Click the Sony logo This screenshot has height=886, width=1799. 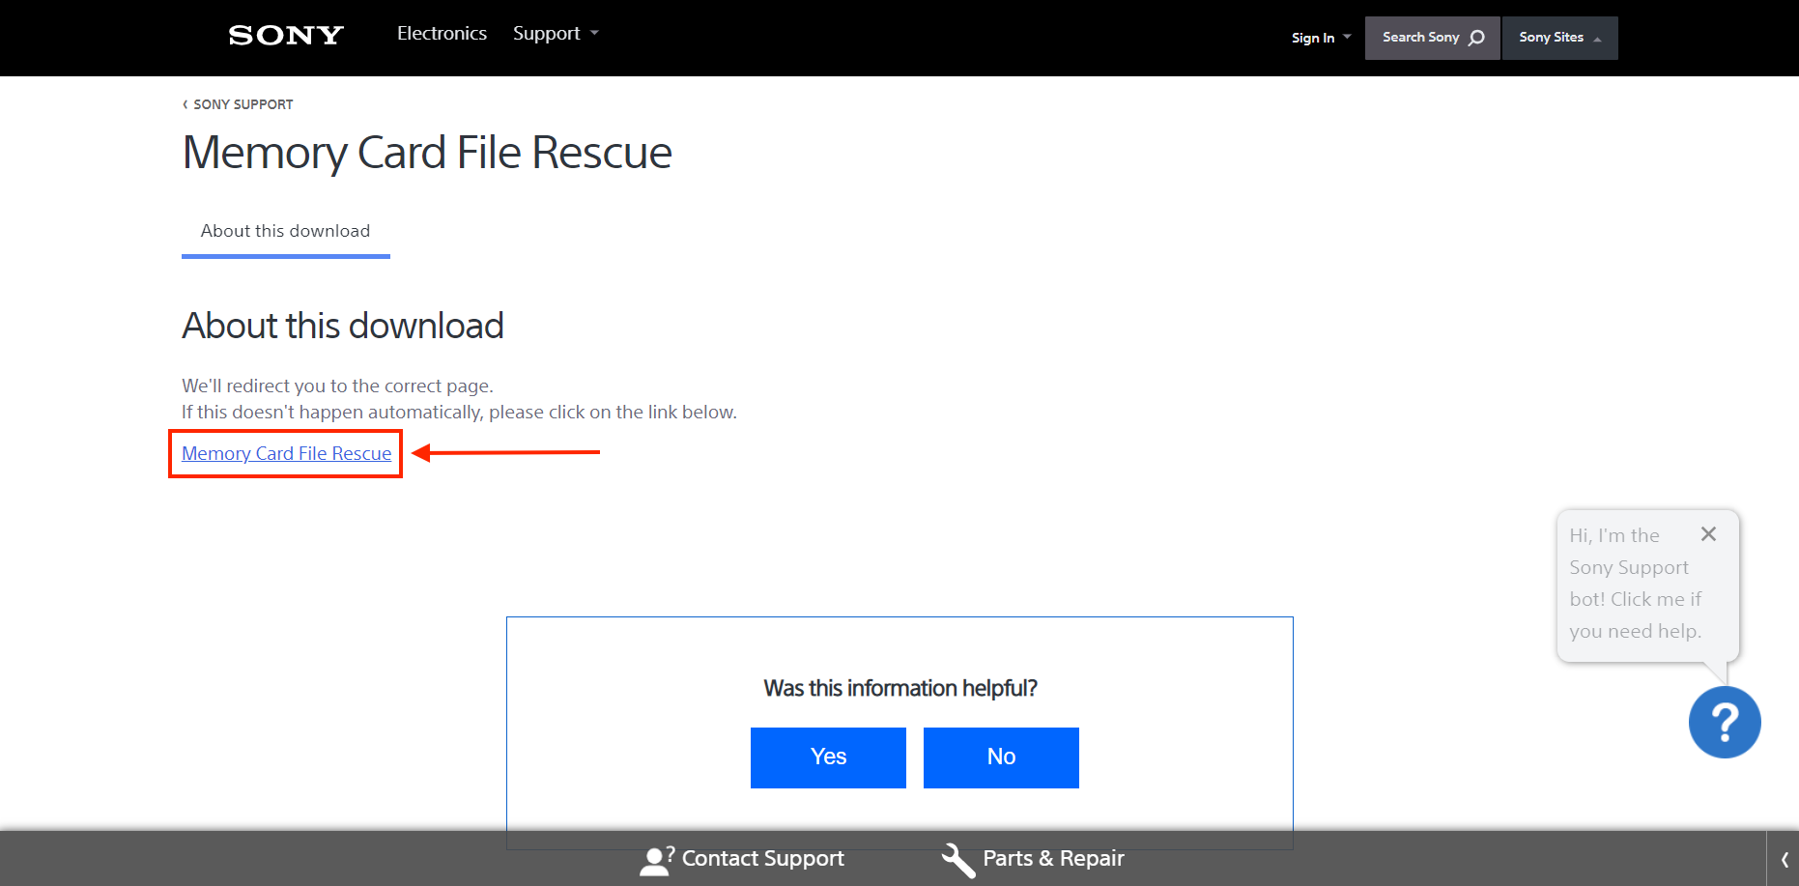(286, 36)
